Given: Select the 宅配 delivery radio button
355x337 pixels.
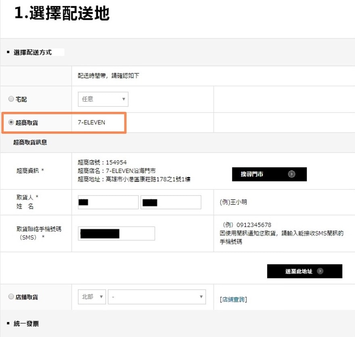Looking at the screenshot, I should pos(11,99).
